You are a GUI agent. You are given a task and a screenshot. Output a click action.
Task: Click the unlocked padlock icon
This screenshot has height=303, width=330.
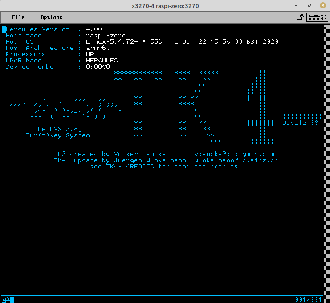click(301, 18)
